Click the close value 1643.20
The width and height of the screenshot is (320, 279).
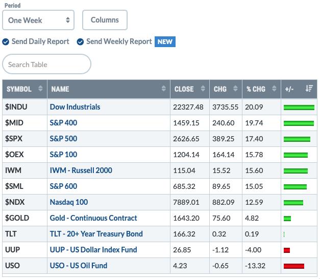coord(186,218)
